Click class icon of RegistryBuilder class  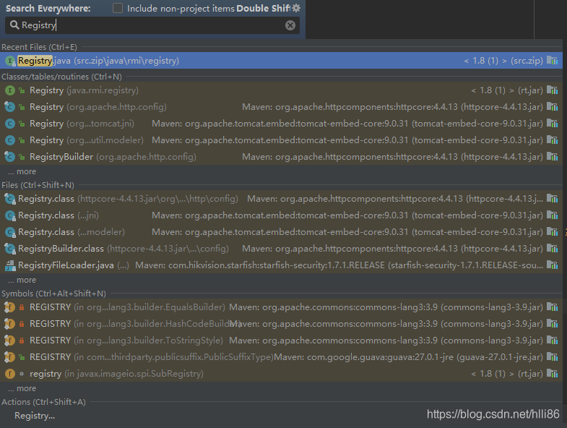coord(10,157)
